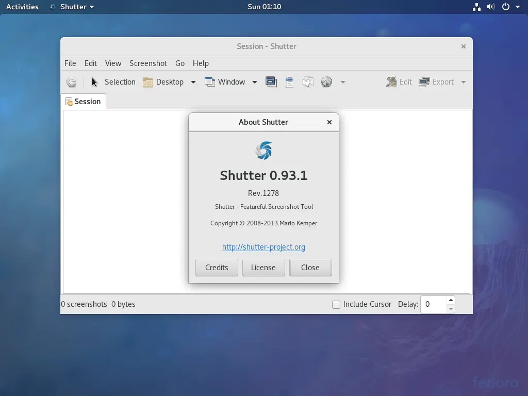Screen dimensions: 528x396
Task: Open the View menu
Action: [113, 63]
